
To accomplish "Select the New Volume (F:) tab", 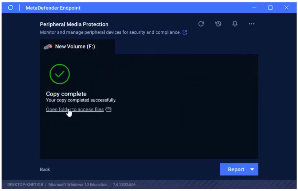I will coord(77,47).
